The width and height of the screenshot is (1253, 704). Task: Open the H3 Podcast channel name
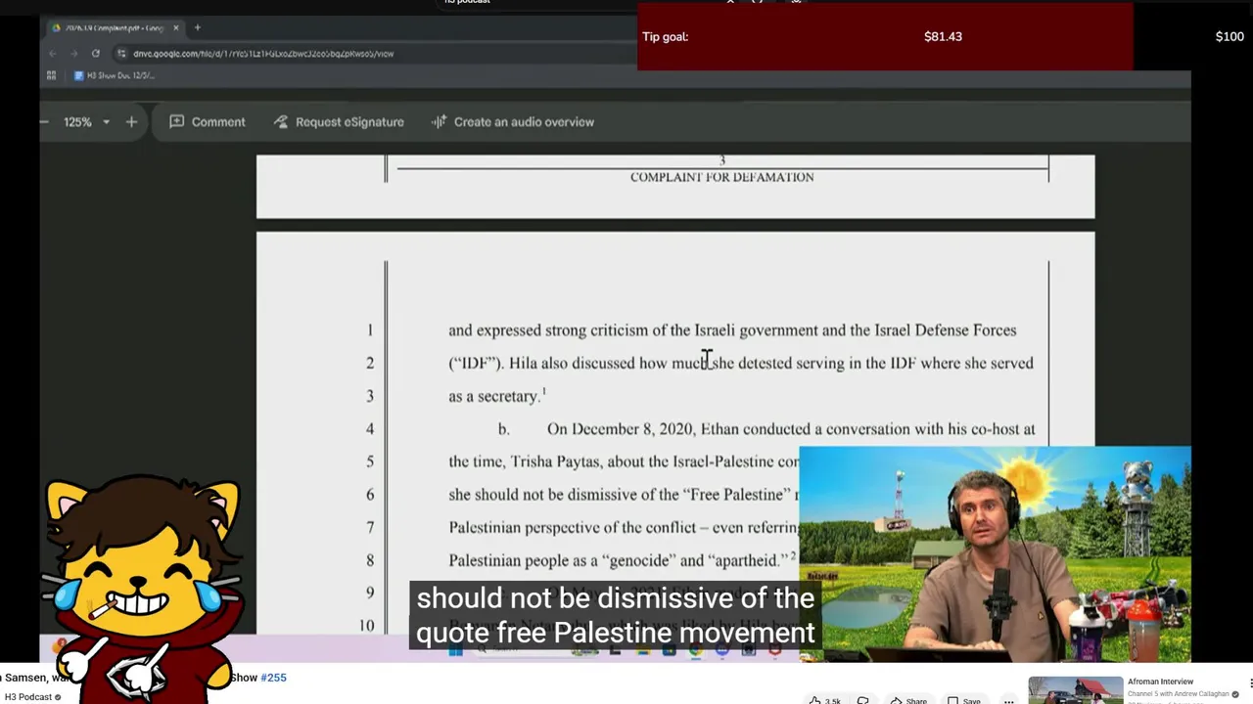click(27, 697)
